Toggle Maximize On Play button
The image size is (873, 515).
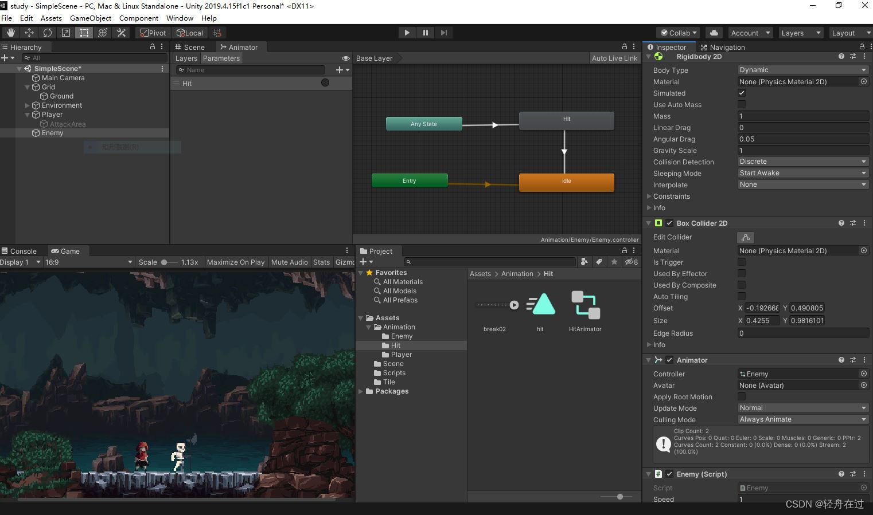point(236,262)
